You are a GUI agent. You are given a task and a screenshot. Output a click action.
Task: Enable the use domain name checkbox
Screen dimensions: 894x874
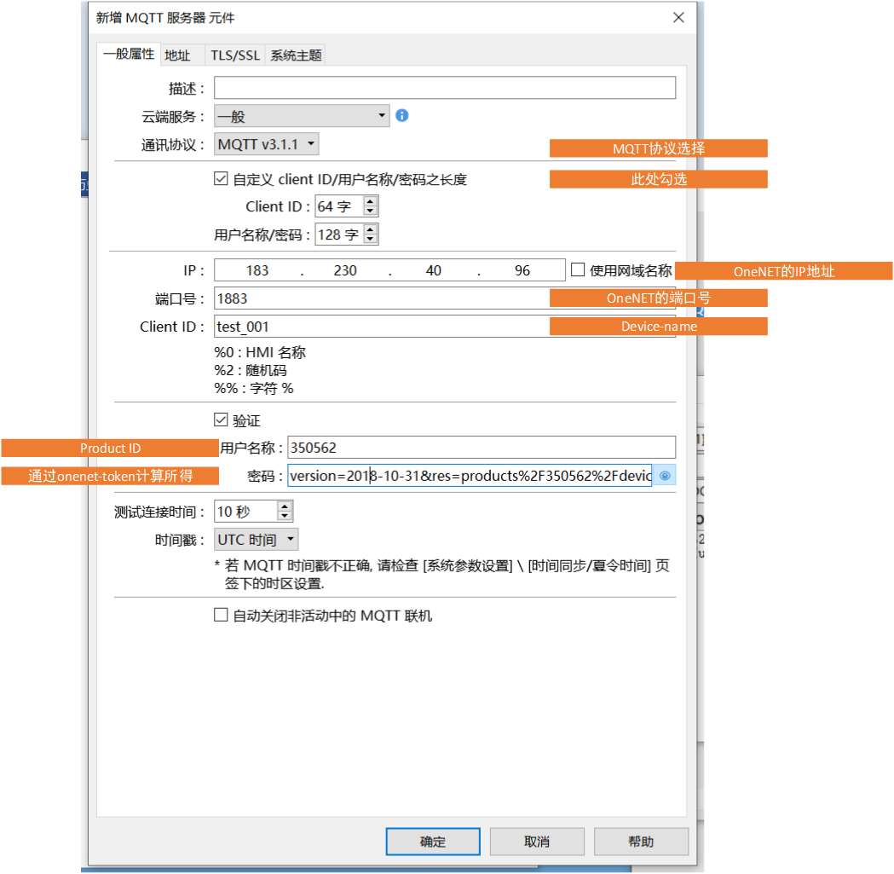click(578, 270)
